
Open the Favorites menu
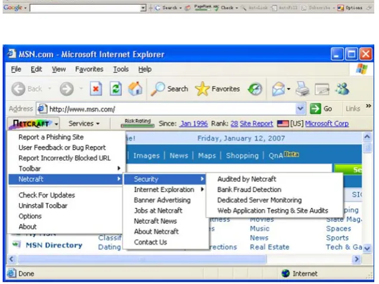tap(89, 69)
